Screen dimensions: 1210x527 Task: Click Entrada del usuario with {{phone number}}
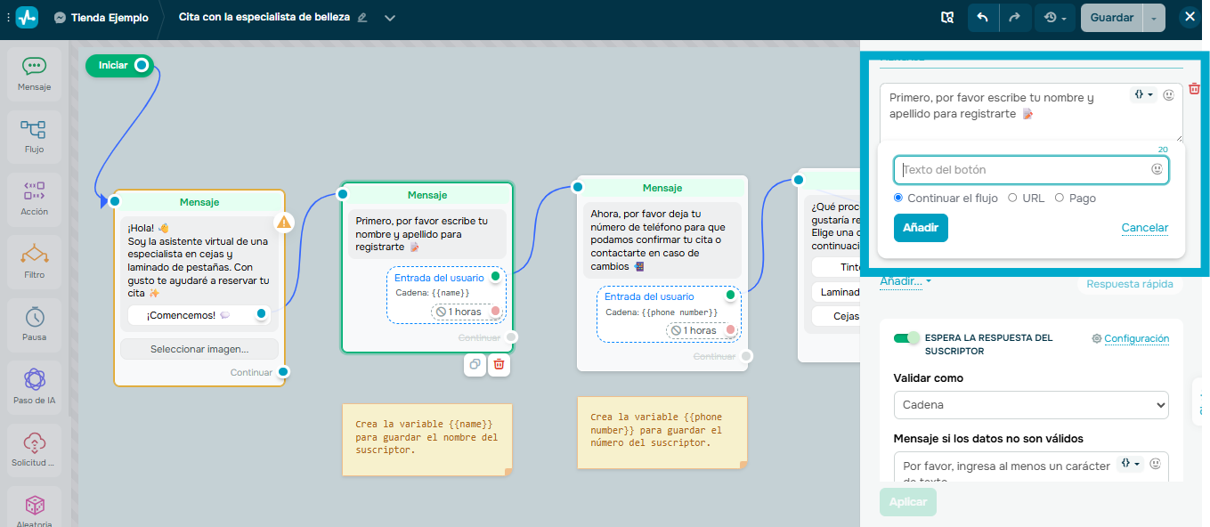coord(669,313)
